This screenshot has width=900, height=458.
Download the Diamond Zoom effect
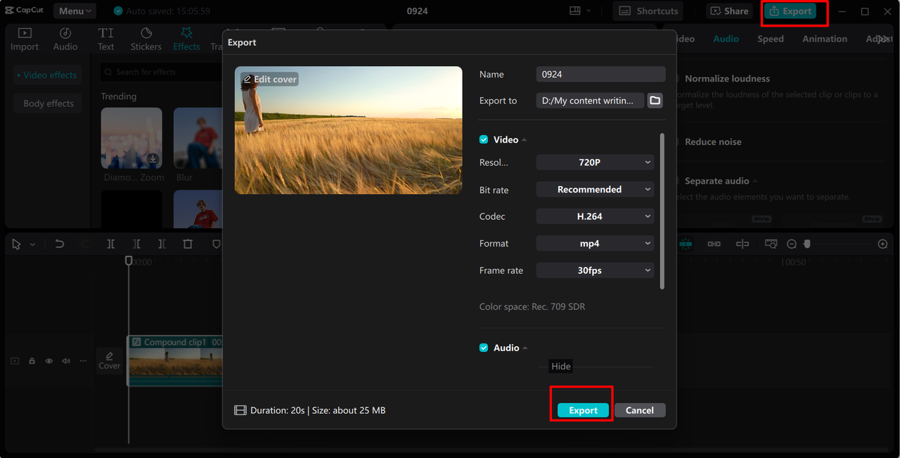(x=153, y=159)
